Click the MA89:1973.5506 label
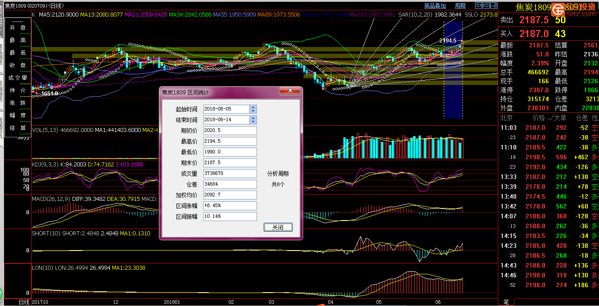Screen dimensions: 599x306 pos(279,15)
